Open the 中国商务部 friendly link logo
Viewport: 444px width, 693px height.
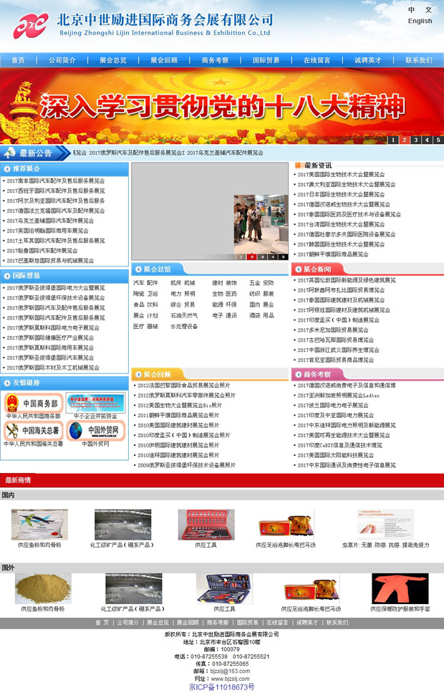pyautogui.click(x=33, y=403)
